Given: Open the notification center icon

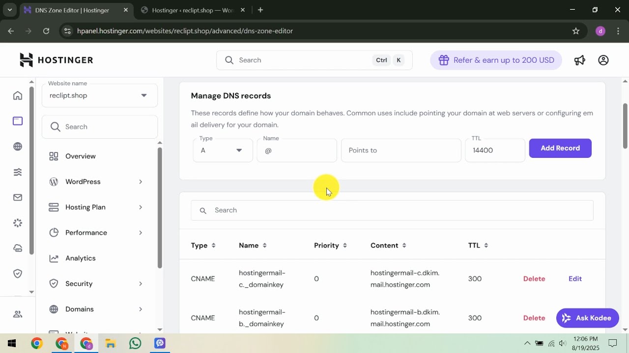Looking at the screenshot, I should (613, 343).
